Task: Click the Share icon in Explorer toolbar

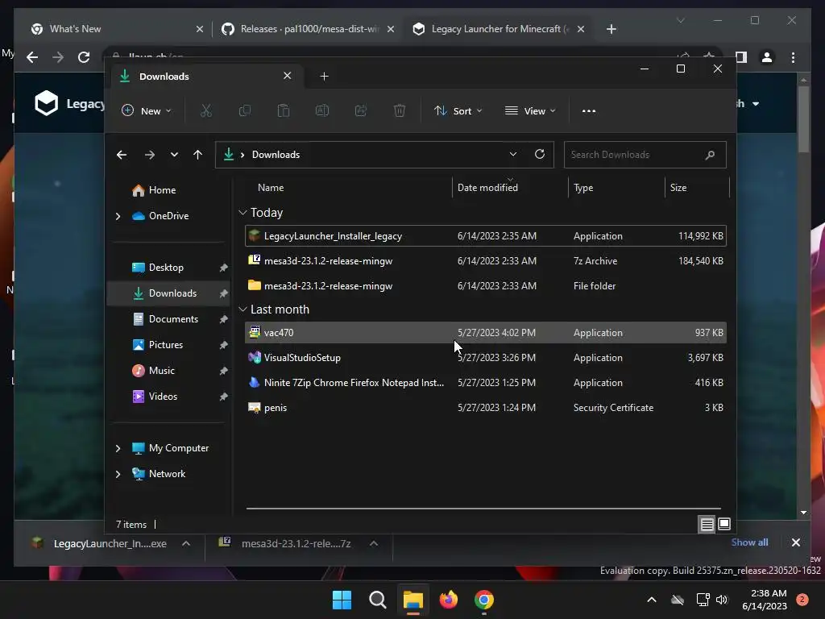Action: point(361,110)
